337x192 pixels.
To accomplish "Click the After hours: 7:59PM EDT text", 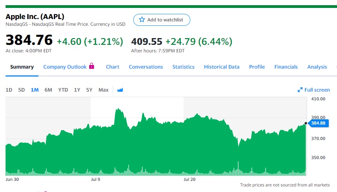I will (x=158, y=51).
